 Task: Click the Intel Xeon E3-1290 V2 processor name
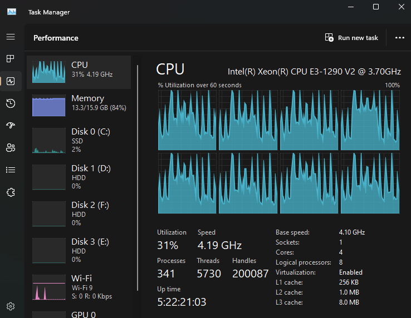[314, 72]
